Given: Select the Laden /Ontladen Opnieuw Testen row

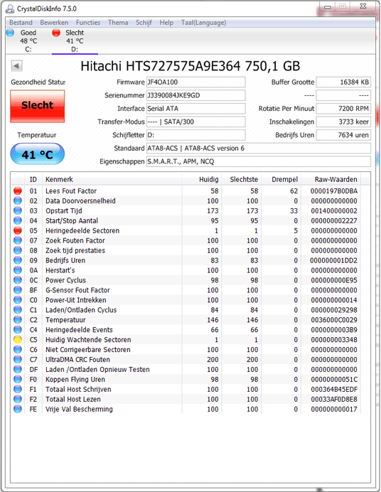Looking at the screenshot, I should [186, 370].
